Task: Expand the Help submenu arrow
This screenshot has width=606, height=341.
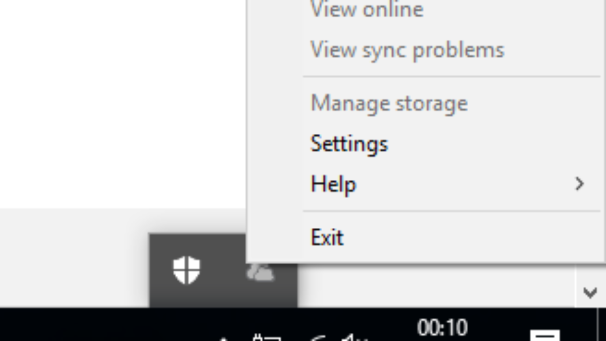Action: coord(579,184)
